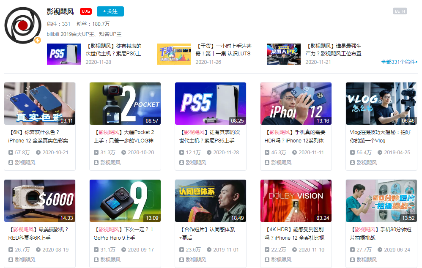This screenshot has height=268, width=422.
Task: Click the red LV6 level badge
Action: pyautogui.click(x=86, y=11)
